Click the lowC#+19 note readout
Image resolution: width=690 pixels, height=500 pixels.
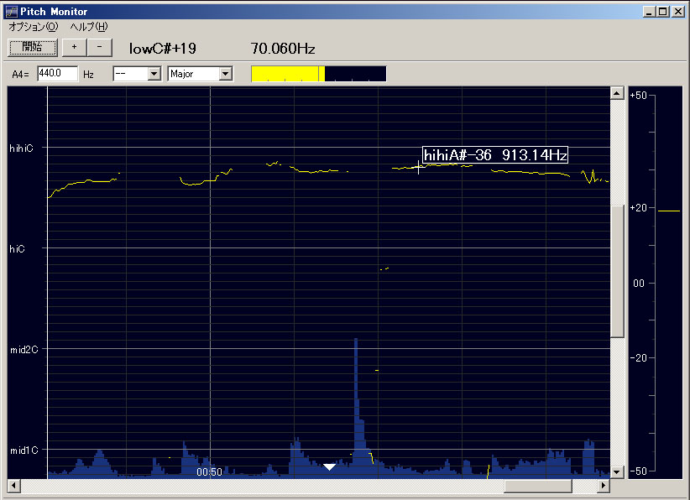163,49
